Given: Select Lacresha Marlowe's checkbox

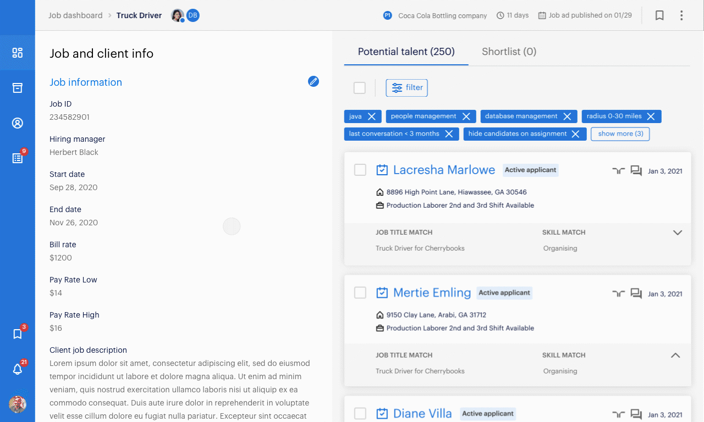Looking at the screenshot, I should pyautogui.click(x=360, y=170).
